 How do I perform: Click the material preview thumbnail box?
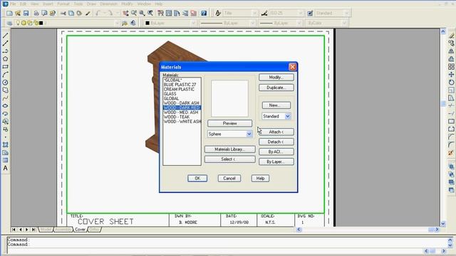point(229,99)
